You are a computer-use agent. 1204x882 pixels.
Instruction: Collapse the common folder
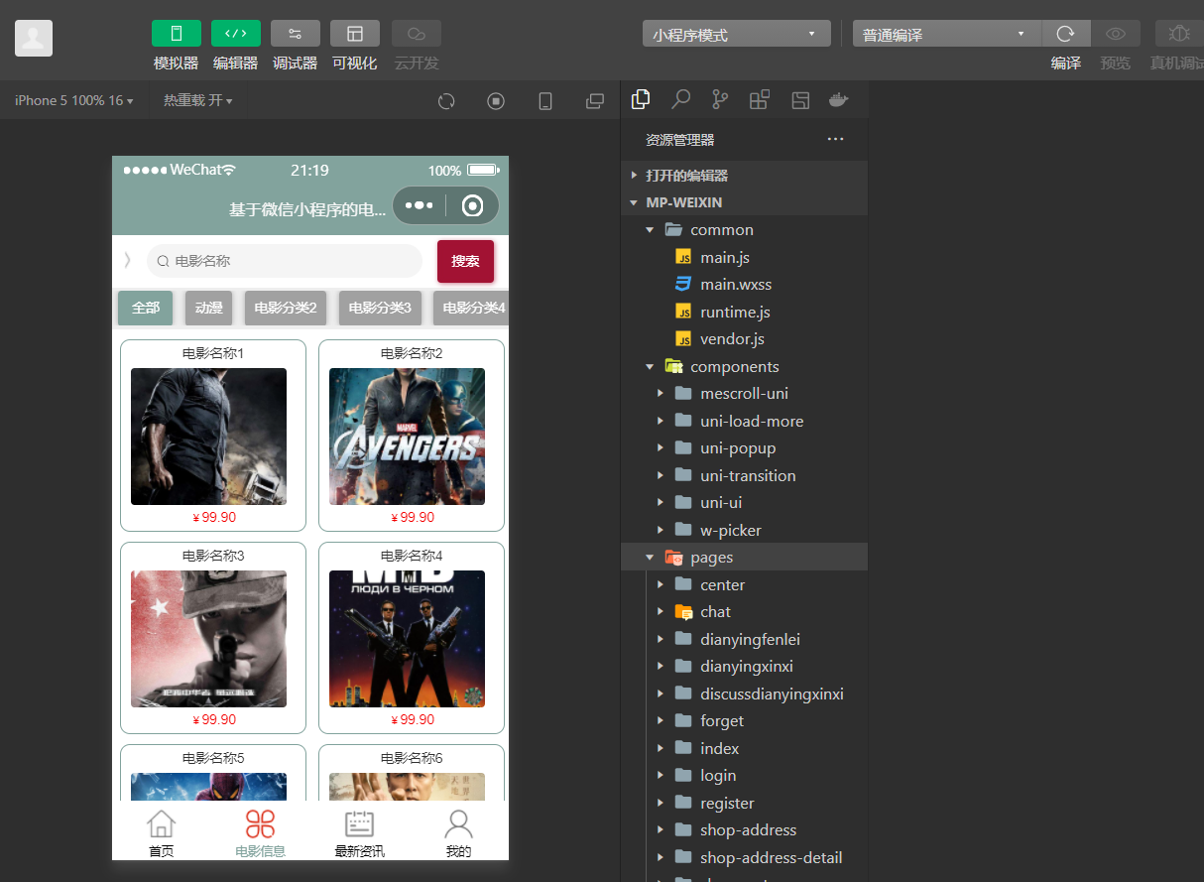745,230
